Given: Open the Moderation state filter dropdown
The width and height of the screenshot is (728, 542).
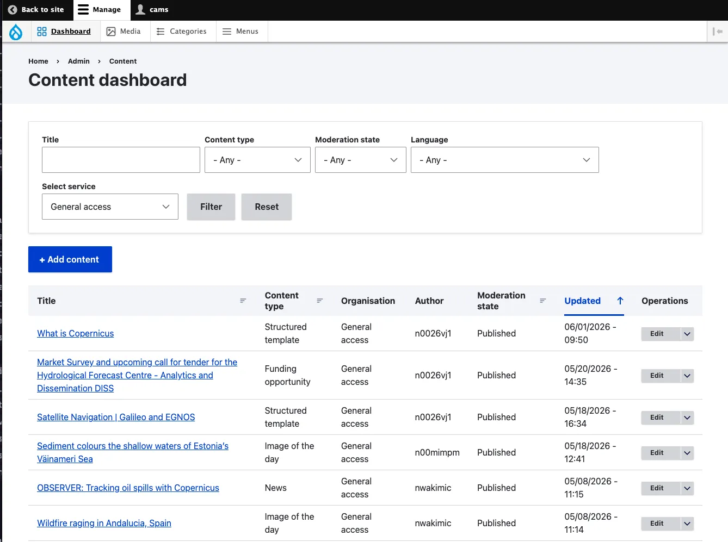Looking at the screenshot, I should point(361,160).
